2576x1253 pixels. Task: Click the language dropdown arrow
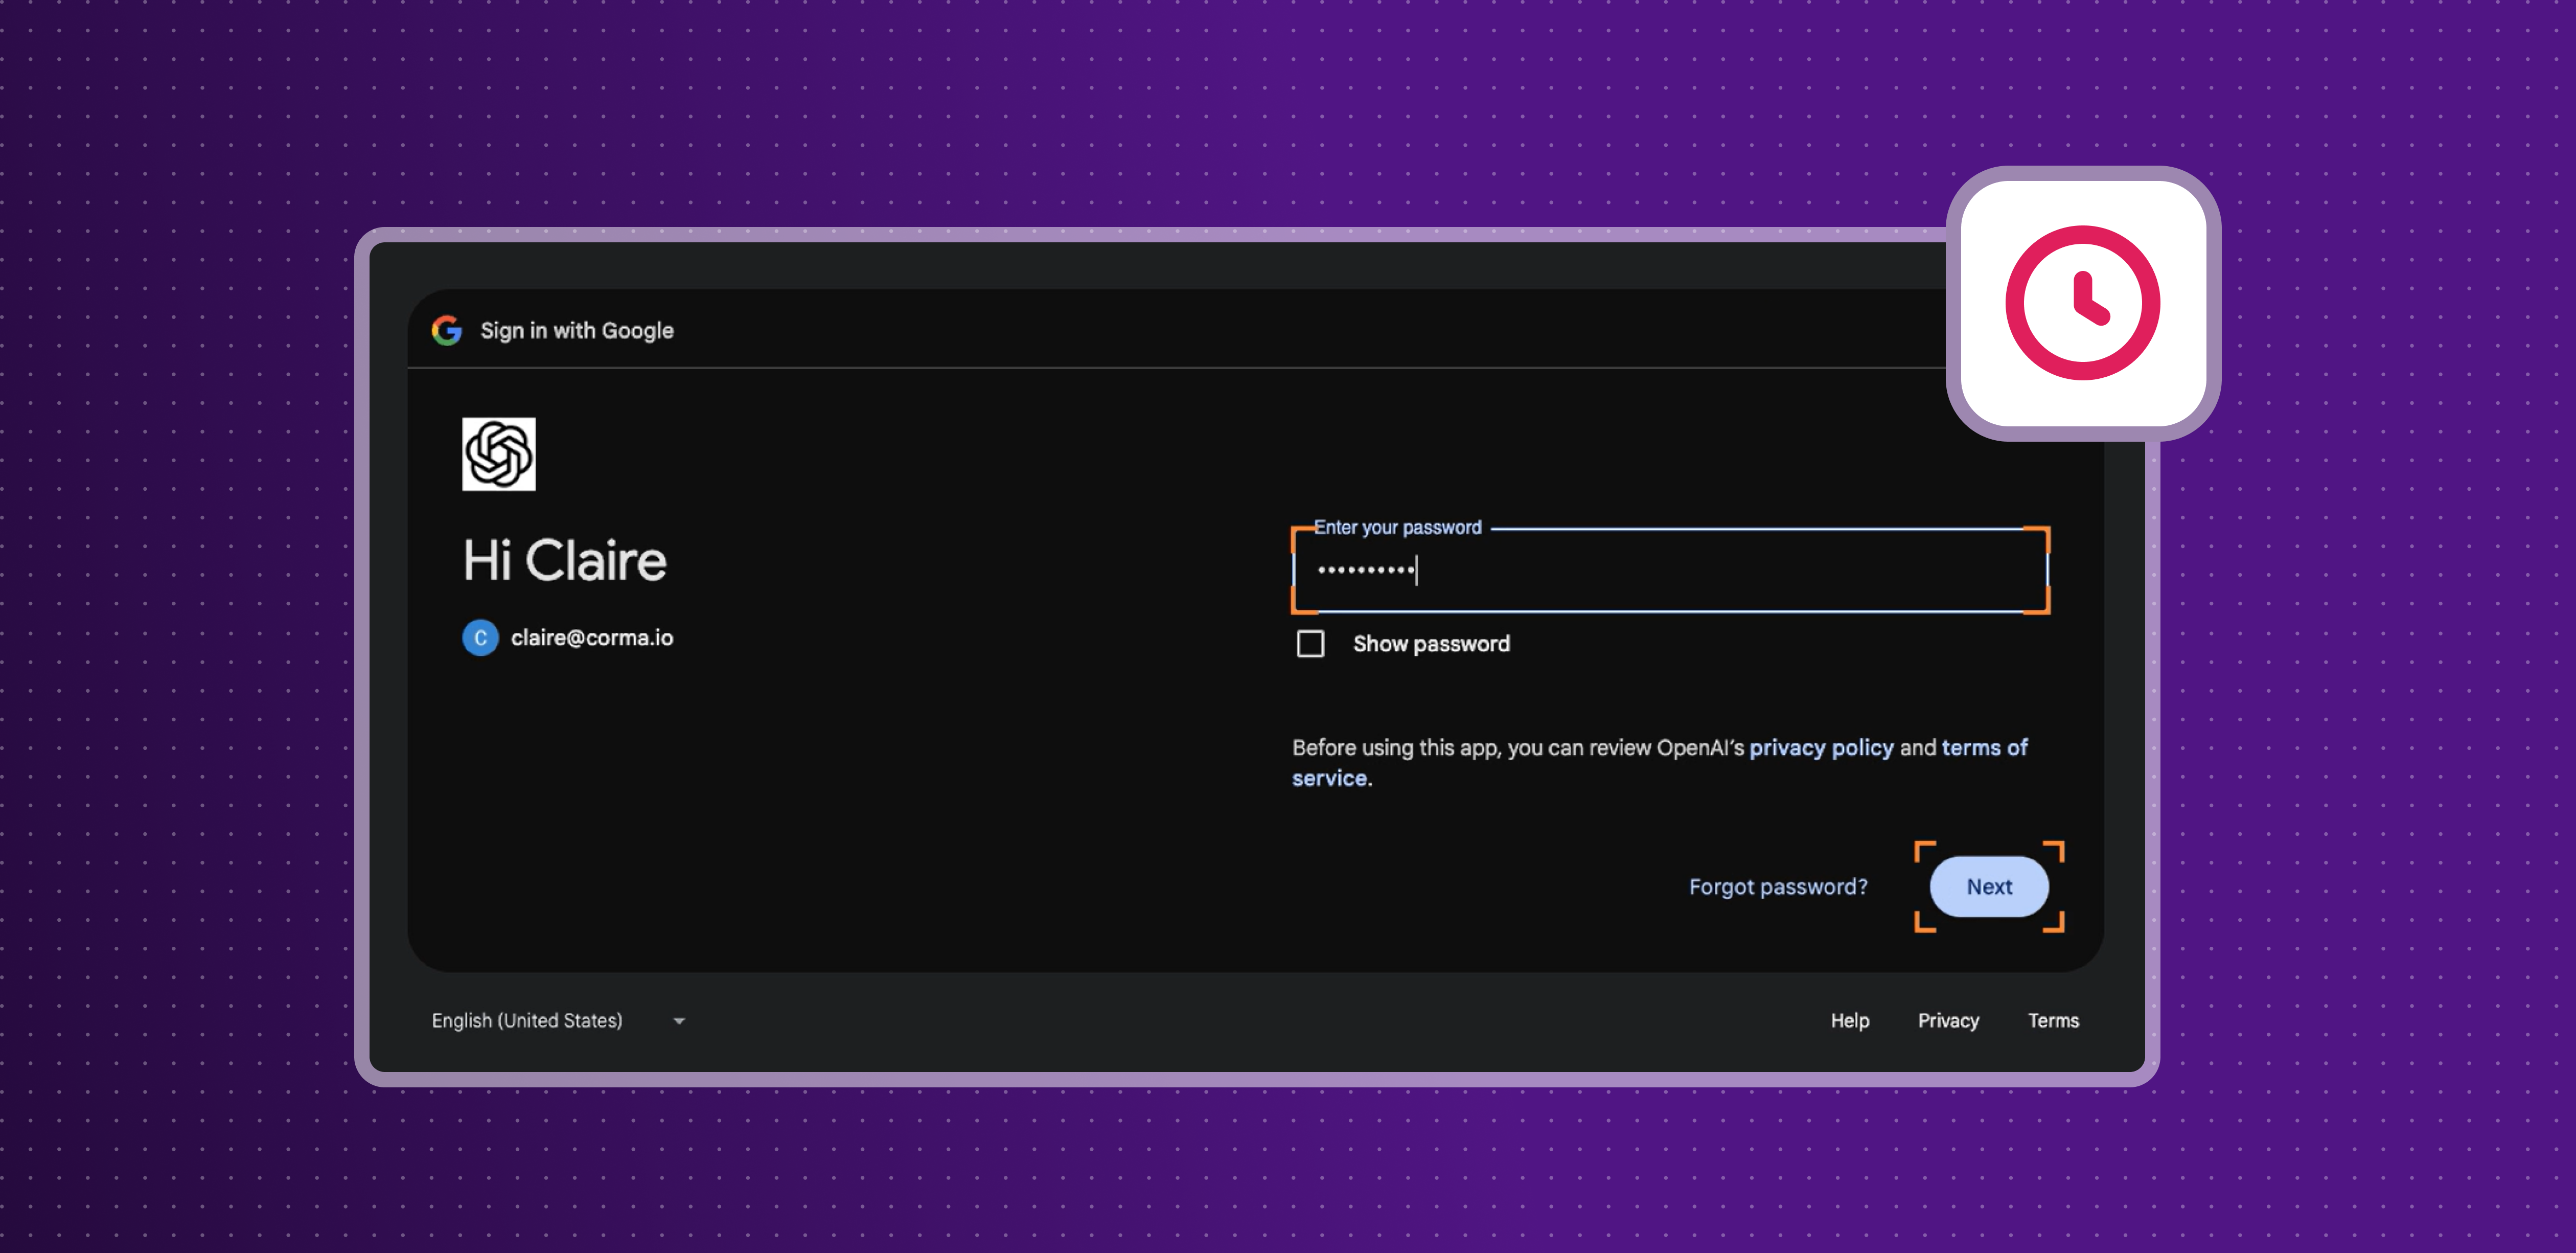(x=679, y=1021)
